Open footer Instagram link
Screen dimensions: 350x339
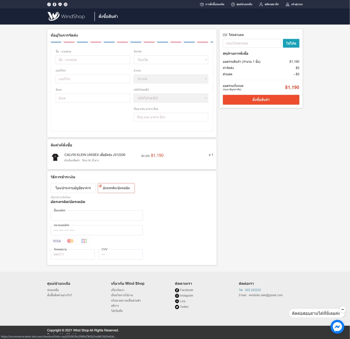[187, 296]
